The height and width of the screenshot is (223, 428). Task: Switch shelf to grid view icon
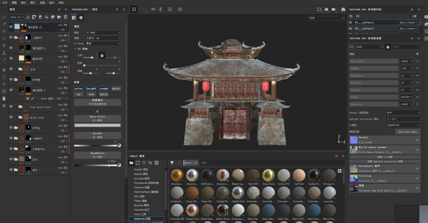pos(340,171)
